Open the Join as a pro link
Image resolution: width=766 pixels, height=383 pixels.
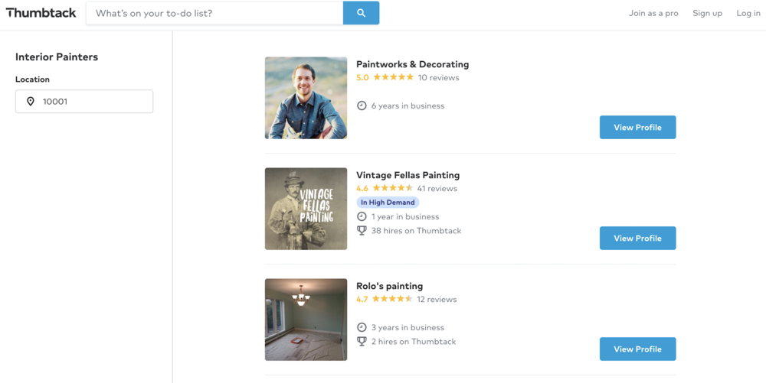(x=653, y=13)
